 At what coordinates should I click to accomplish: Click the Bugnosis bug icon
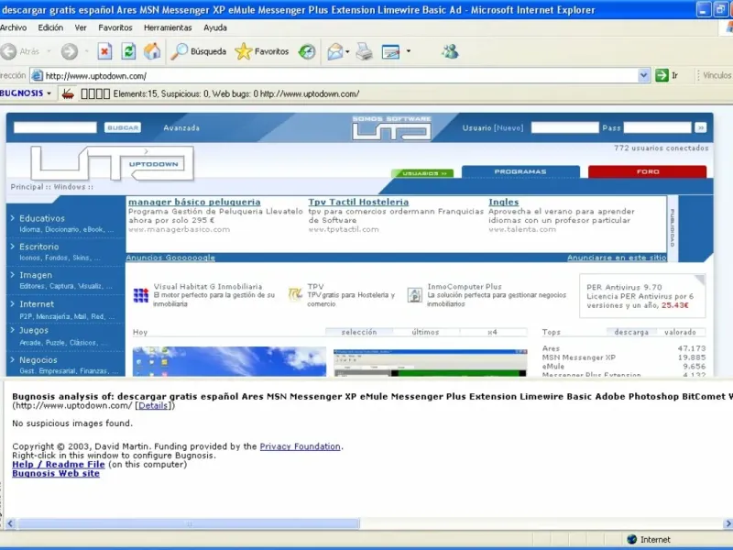pyautogui.click(x=68, y=93)
